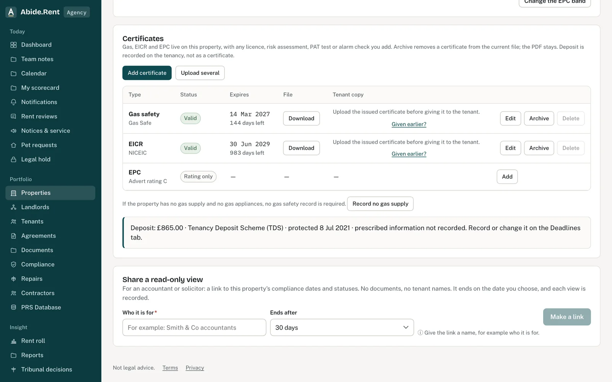Click the Calendar folder icon
This screenshot has height=382, width=612.
pos(13,73)
